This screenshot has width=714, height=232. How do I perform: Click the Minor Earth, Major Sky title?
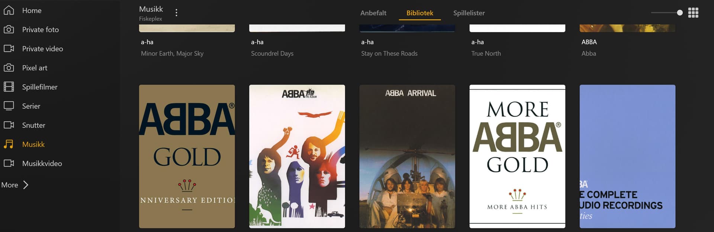(x=172, y=53)
